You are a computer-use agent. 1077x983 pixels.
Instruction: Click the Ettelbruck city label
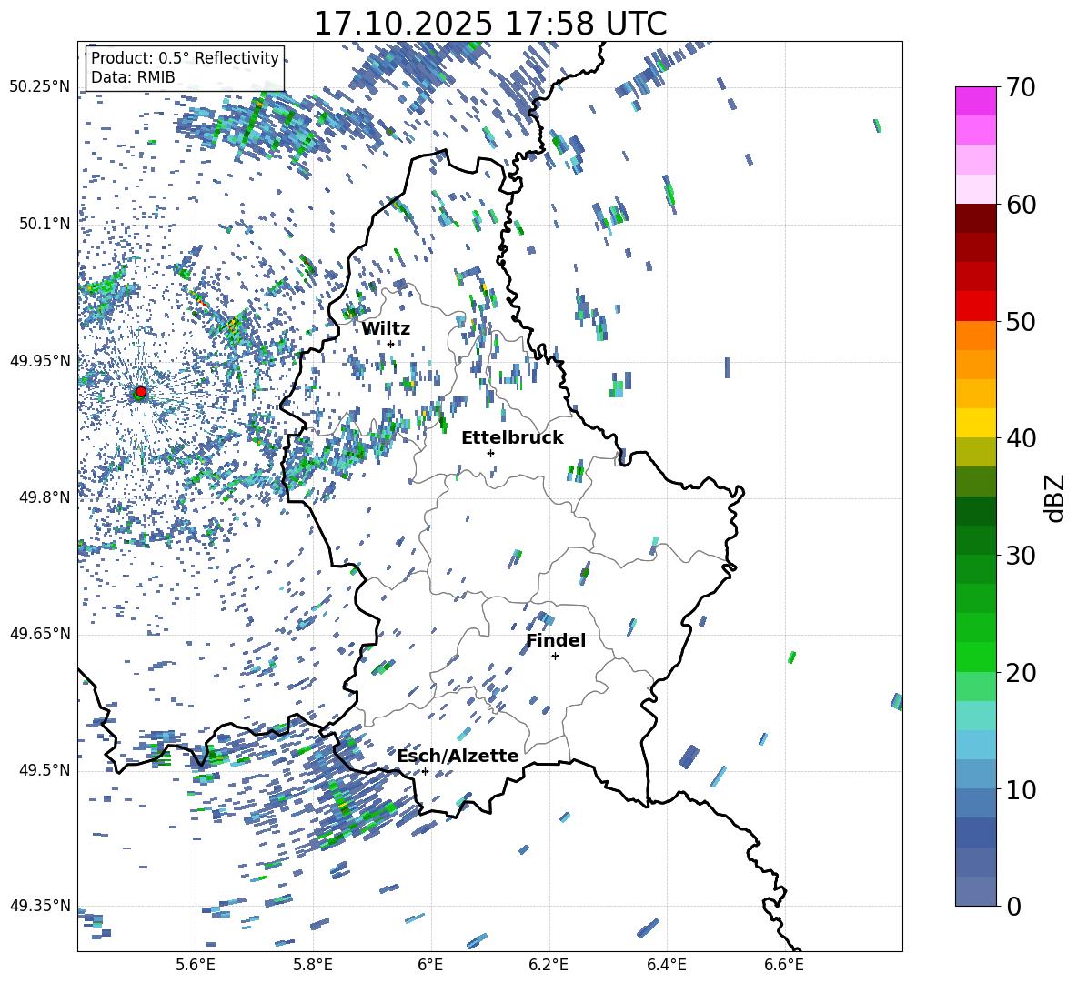click(512, 438)
